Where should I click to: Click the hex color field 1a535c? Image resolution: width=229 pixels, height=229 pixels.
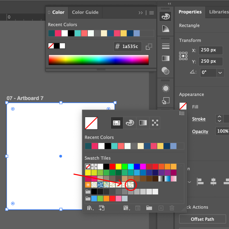(128, 47)
